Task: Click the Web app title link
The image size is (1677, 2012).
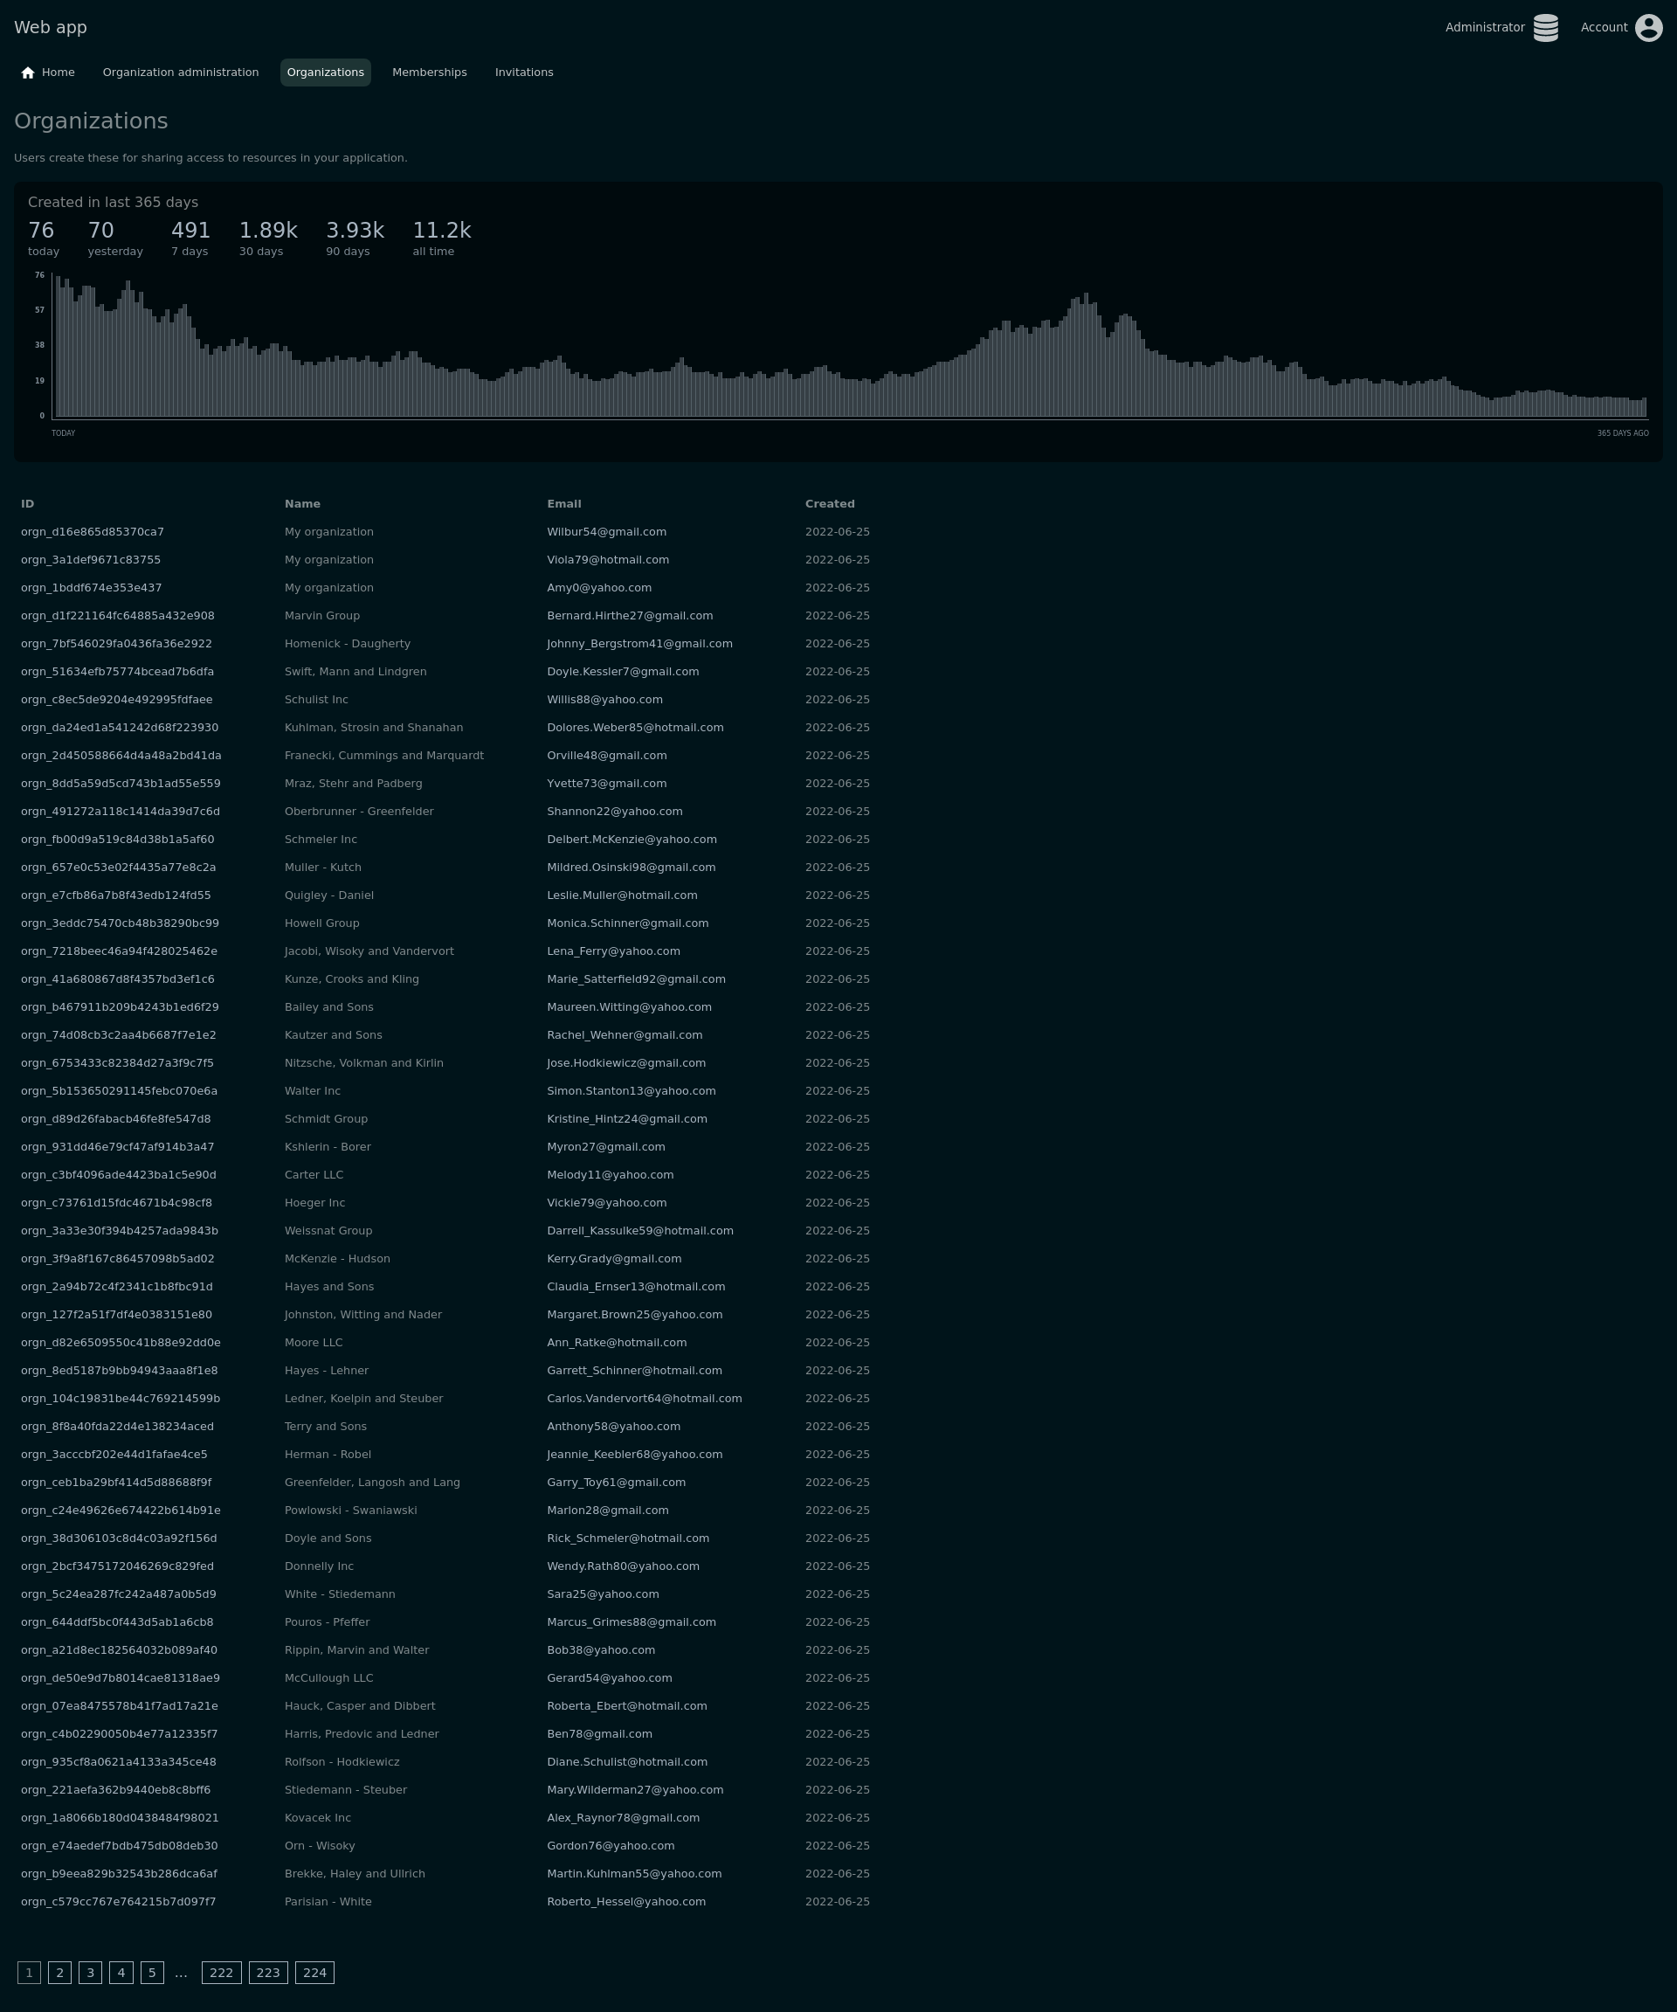Action: 50,28
